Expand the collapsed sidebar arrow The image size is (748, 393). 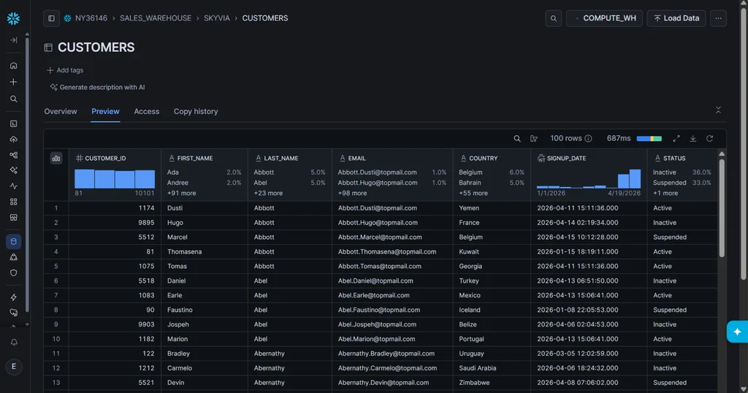coord(13,40)
